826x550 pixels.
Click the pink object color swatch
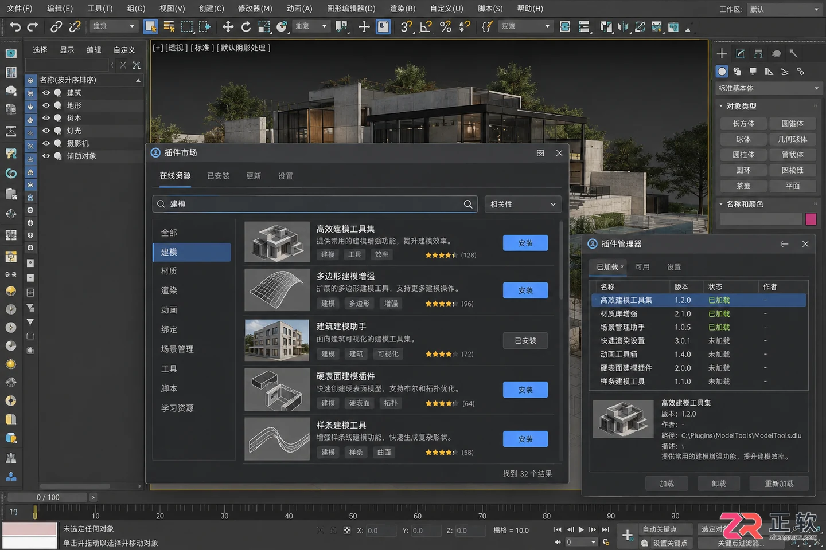811,219
